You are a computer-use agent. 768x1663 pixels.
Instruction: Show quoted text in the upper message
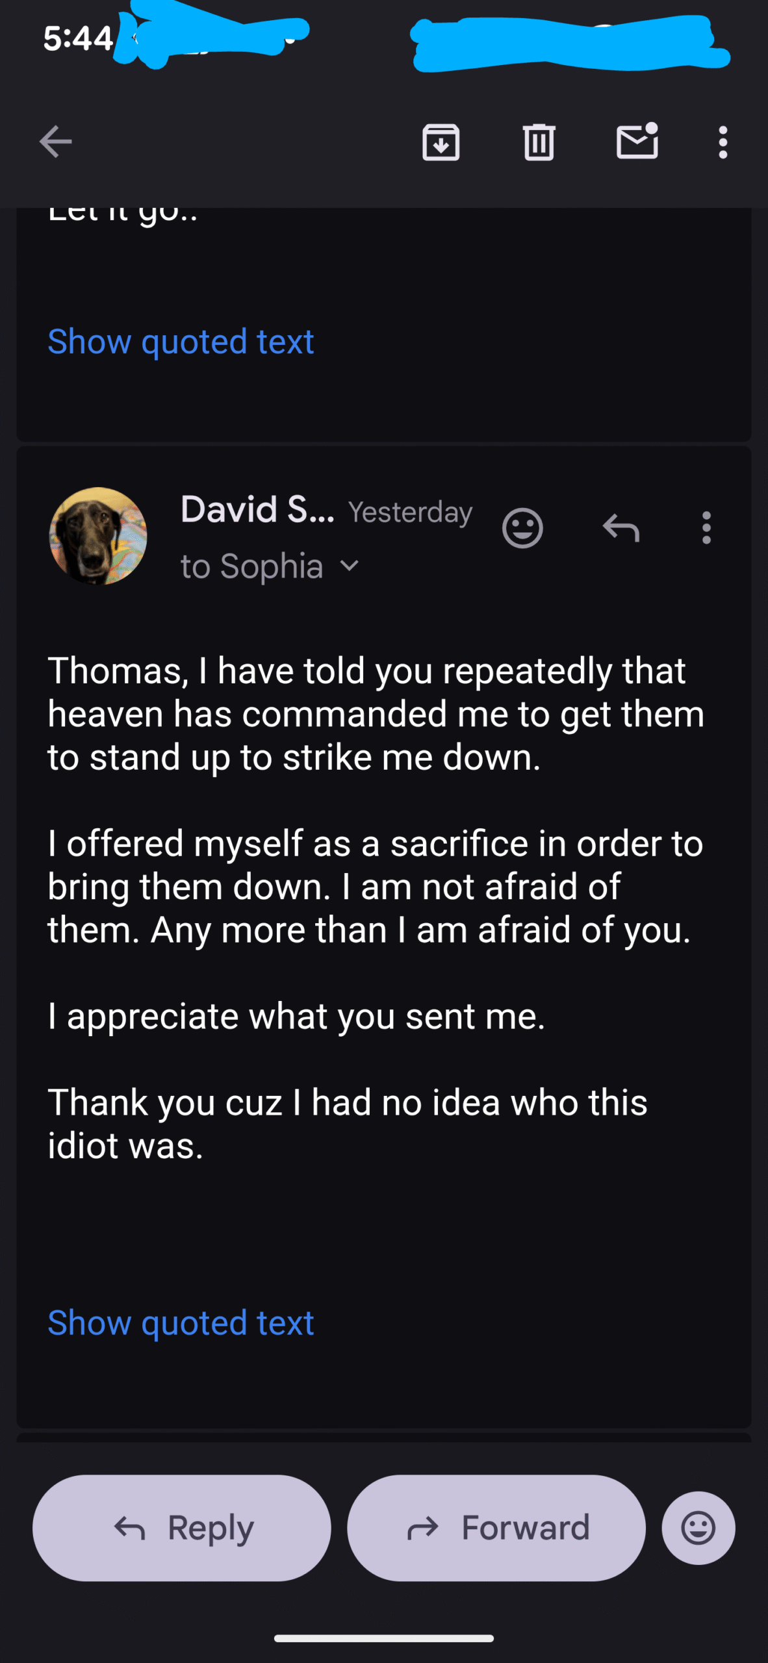click(181, 342)
